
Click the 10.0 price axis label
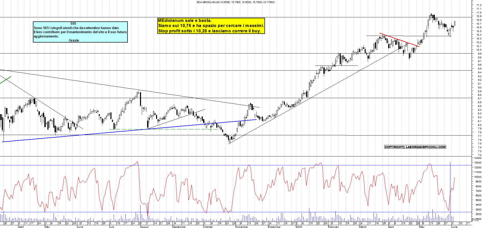pyautogui.click(x=479, y=50)
